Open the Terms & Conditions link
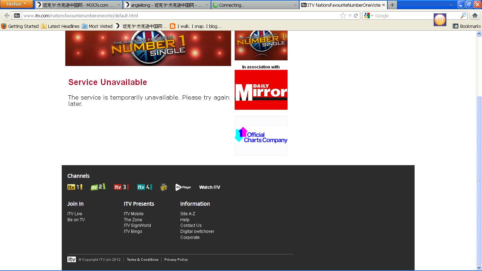Image resolution: width=482 pixels, height=271 pixels. (x=143, y=260)
